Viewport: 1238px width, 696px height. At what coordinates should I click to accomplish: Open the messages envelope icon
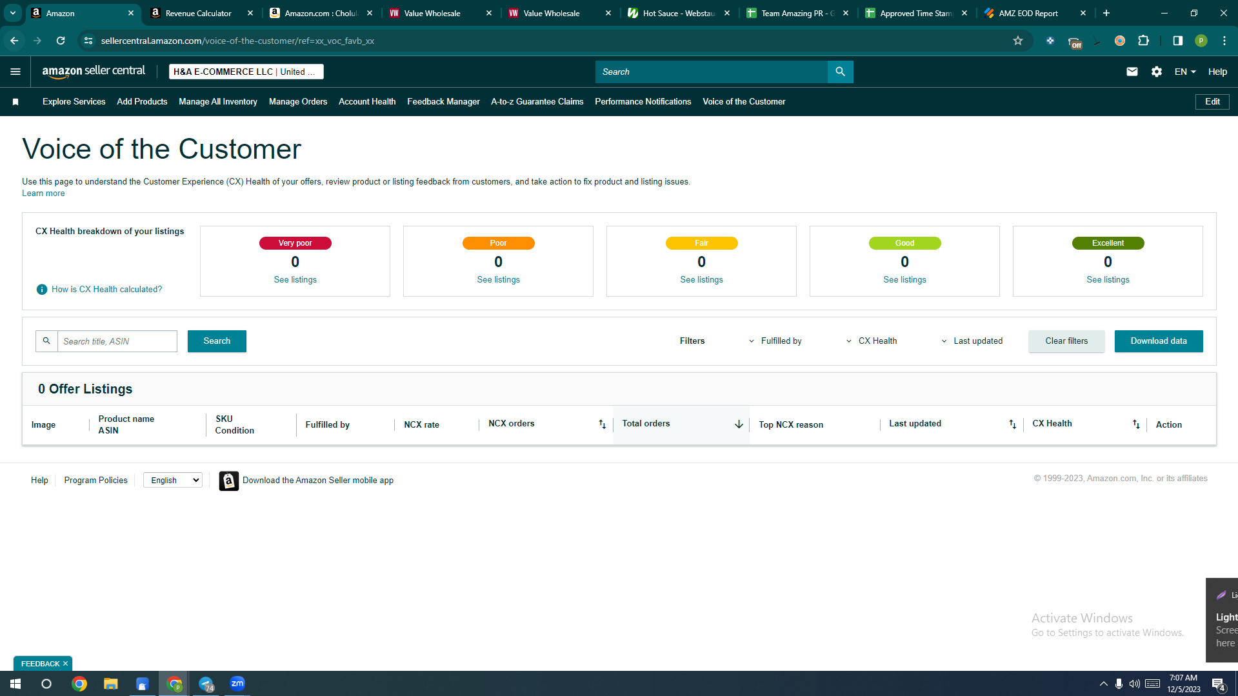click(1132, 72)
